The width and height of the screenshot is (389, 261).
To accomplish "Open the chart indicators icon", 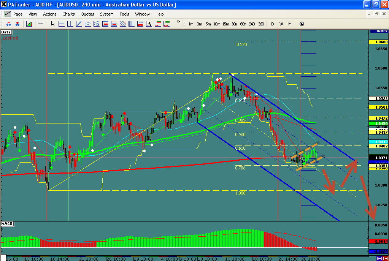I will [29, 24].
